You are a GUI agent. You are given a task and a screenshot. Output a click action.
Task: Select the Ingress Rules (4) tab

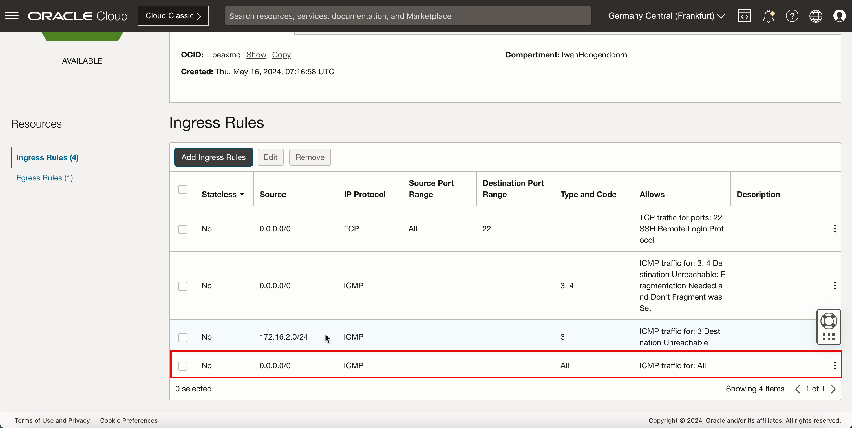click(48, 157)
